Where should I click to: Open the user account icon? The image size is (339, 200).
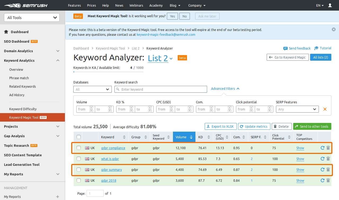click(330, 5)
